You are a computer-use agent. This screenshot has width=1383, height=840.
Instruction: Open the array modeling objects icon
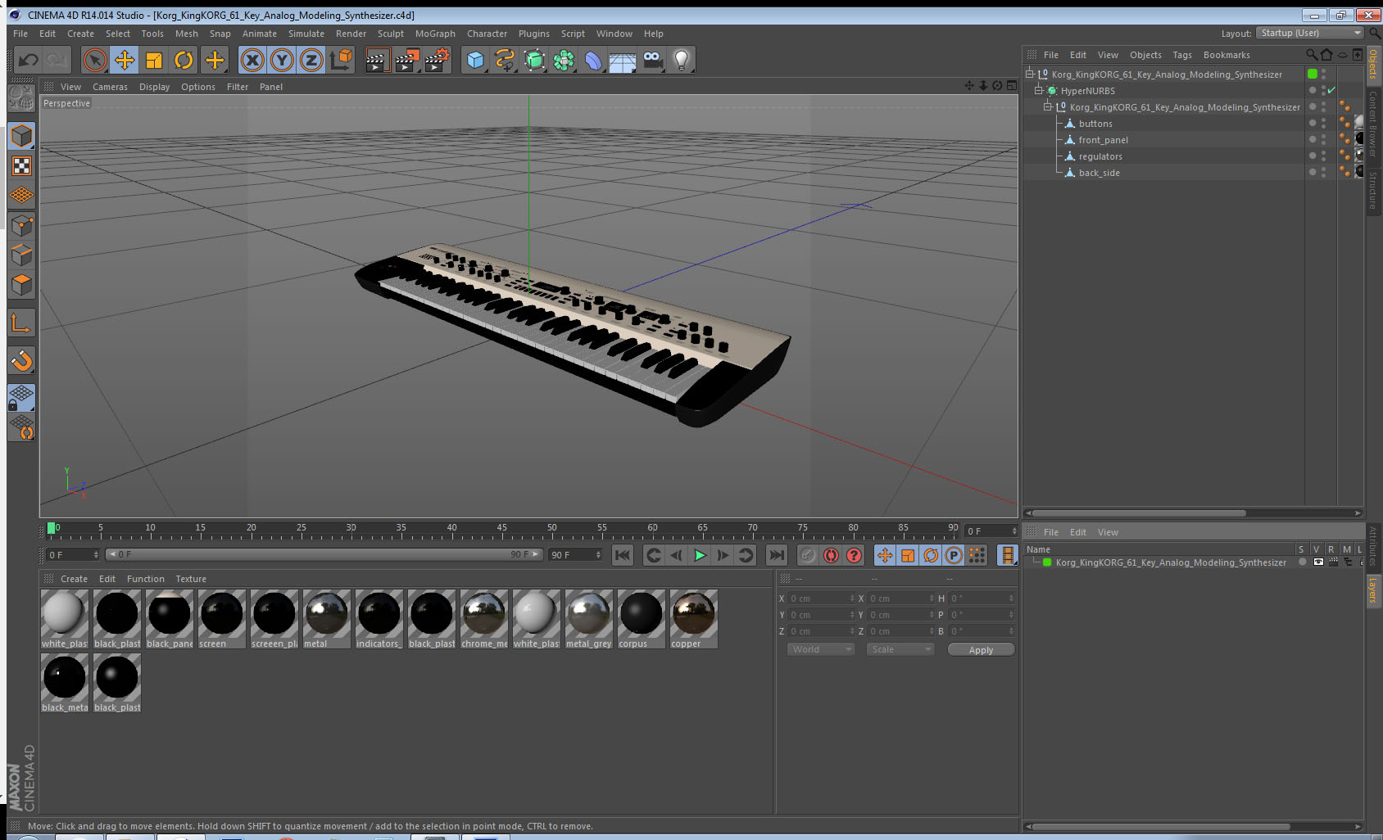point(564,60)
